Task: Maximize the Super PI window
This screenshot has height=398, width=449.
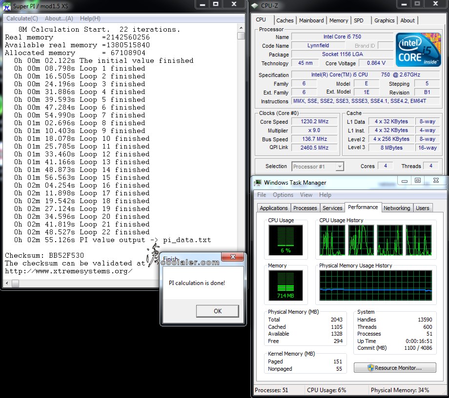Action: [x=216, y=4]
